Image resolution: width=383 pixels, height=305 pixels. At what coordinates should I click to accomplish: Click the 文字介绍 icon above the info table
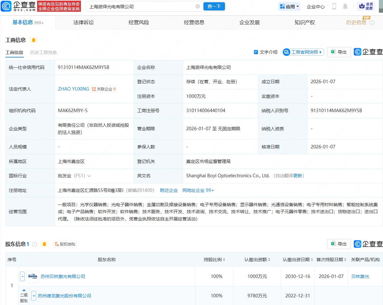[256, 52]
